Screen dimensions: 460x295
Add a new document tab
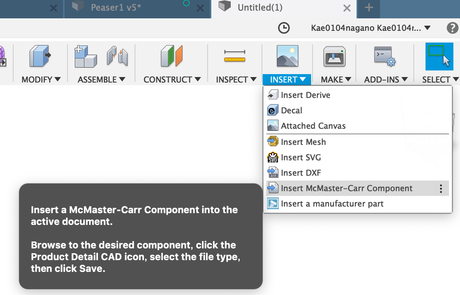click(x=369, y=8)
